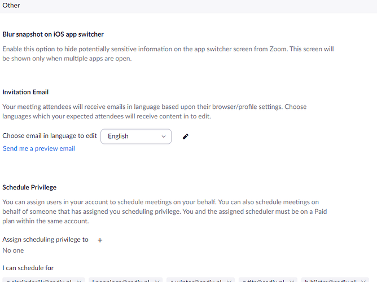Click the 'No one' text under assign privilege
The height and width of the screenshot is (282, 377).
[13, 250]
